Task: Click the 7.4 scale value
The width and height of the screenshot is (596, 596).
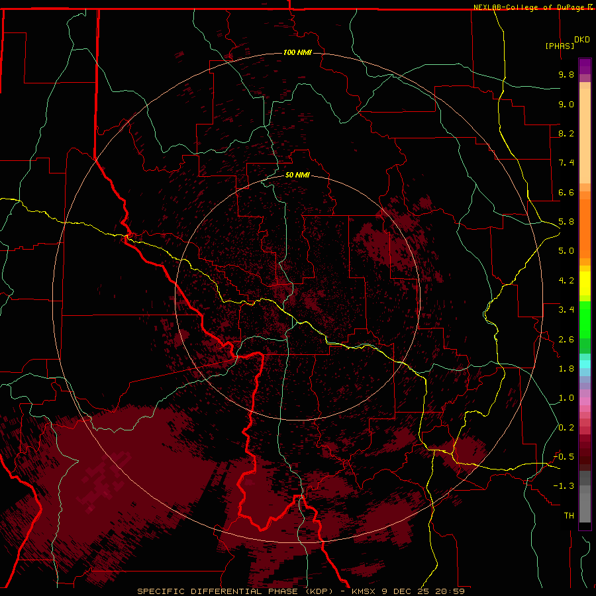Action: click(x=566, y=163)
